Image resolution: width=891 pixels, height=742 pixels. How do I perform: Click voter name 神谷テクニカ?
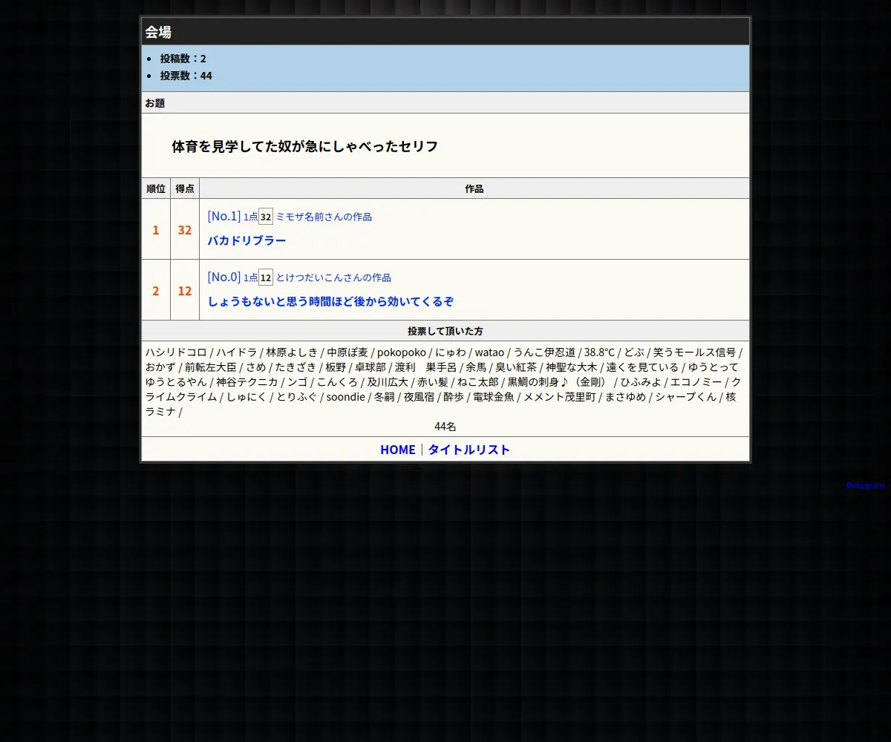247,382
